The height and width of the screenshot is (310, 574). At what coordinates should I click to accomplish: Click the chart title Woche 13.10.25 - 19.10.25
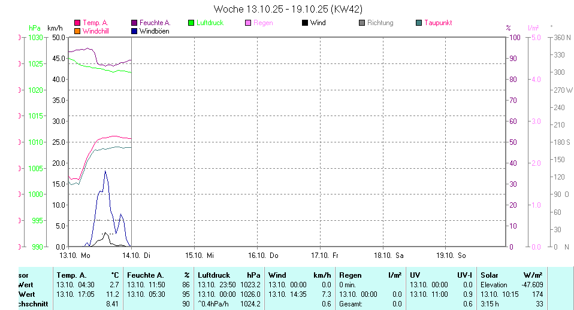tap(288, 9)
